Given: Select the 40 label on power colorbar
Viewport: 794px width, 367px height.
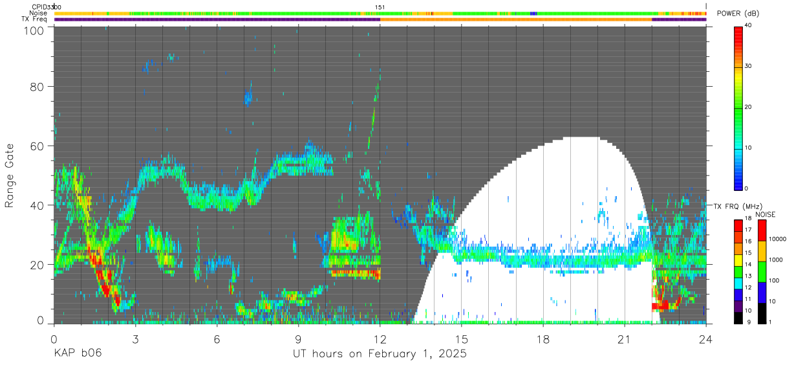Looking at the screenshot, I should click(749, 26).
